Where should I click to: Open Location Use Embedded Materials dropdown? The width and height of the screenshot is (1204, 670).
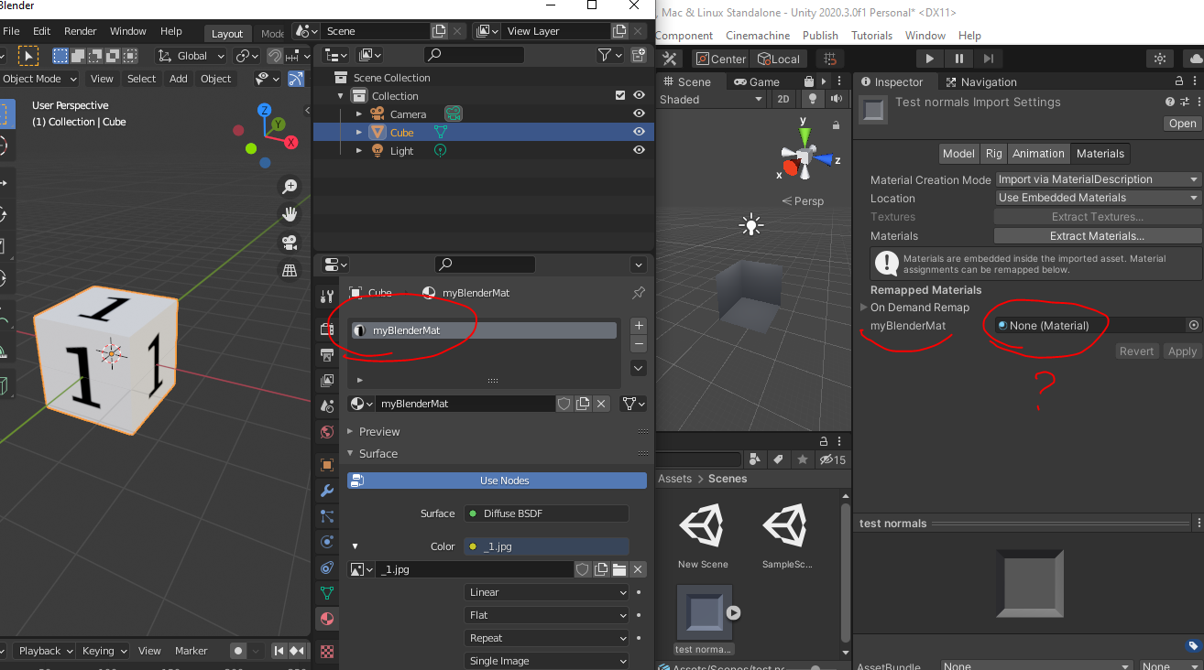pos(1098,198)
